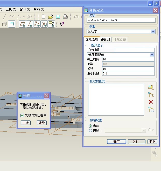
Task: Click the datum curve tool icon
Action: [12, 17]
